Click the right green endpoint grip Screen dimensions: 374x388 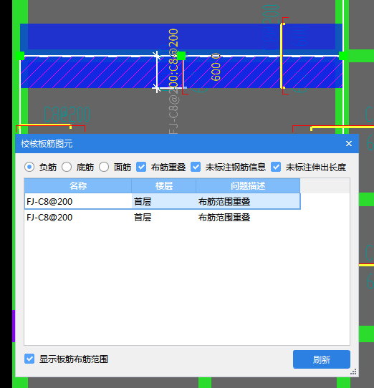pyautogui.click(x=342, y=56)
